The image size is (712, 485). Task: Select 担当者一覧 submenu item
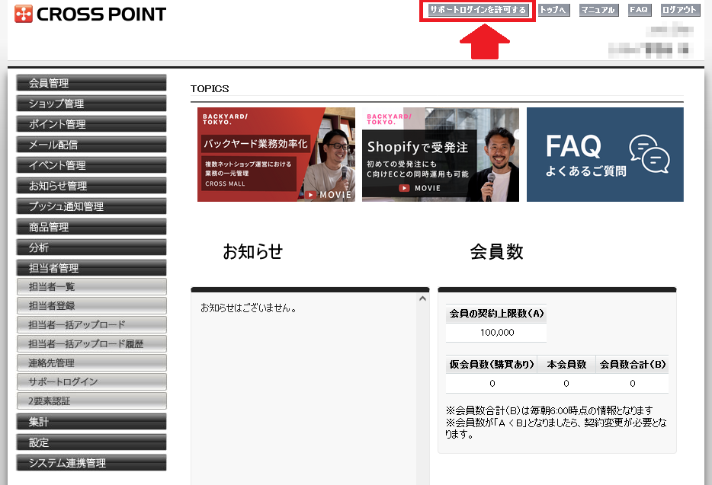tap(91, 287)
